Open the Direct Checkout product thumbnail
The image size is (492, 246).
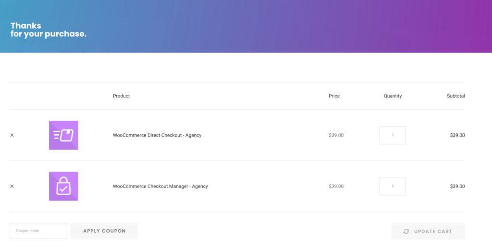(63, 135)
